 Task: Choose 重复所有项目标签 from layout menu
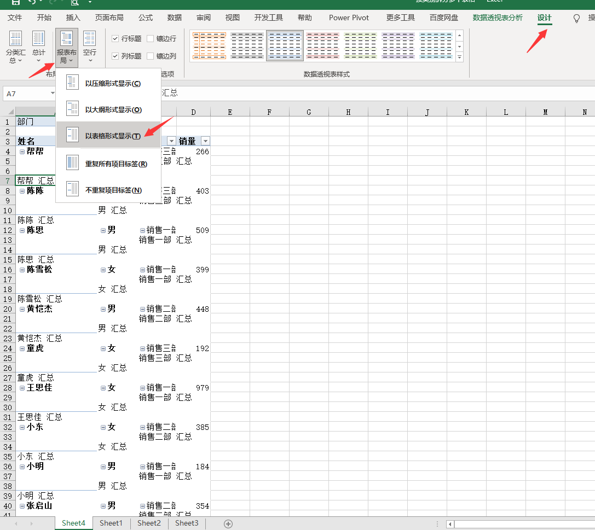click(x=108, y=164)
